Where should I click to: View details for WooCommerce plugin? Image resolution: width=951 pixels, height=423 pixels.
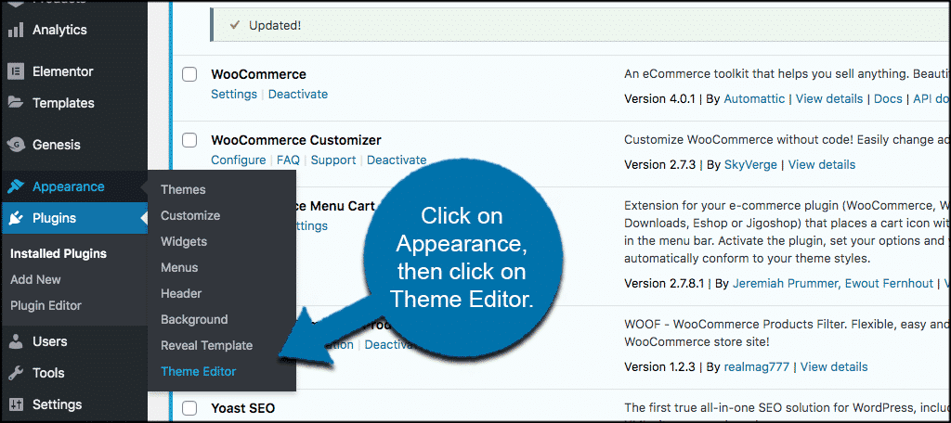point(829,98)
